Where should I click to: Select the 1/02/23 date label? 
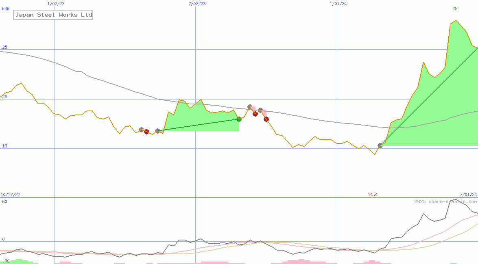pos(55,4)
